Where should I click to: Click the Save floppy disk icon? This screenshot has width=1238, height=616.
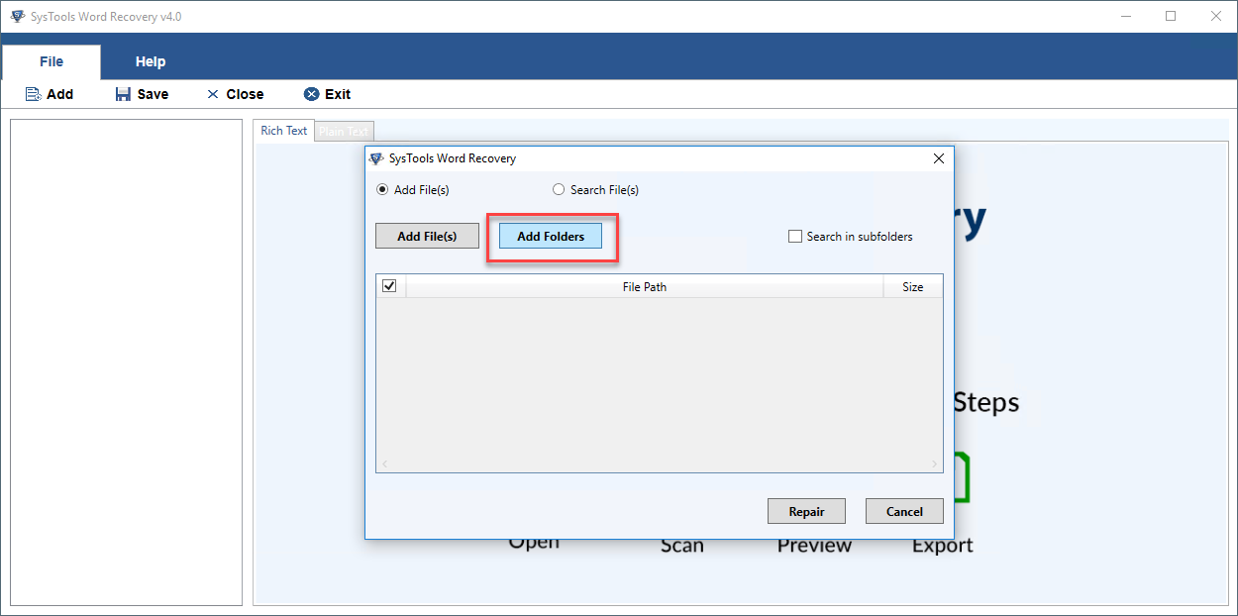pos(123,94)
